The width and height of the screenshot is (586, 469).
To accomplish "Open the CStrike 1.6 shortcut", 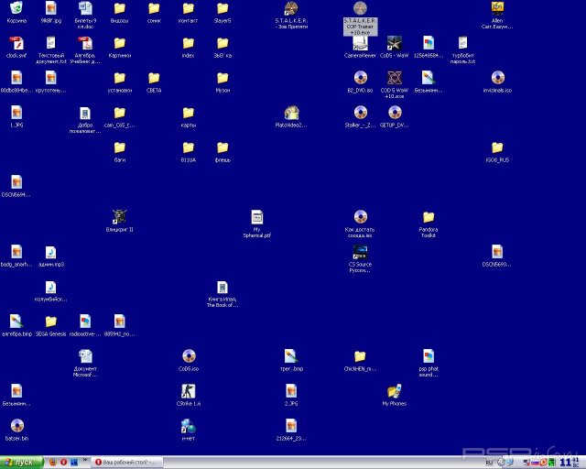I will tap(189, 390).
